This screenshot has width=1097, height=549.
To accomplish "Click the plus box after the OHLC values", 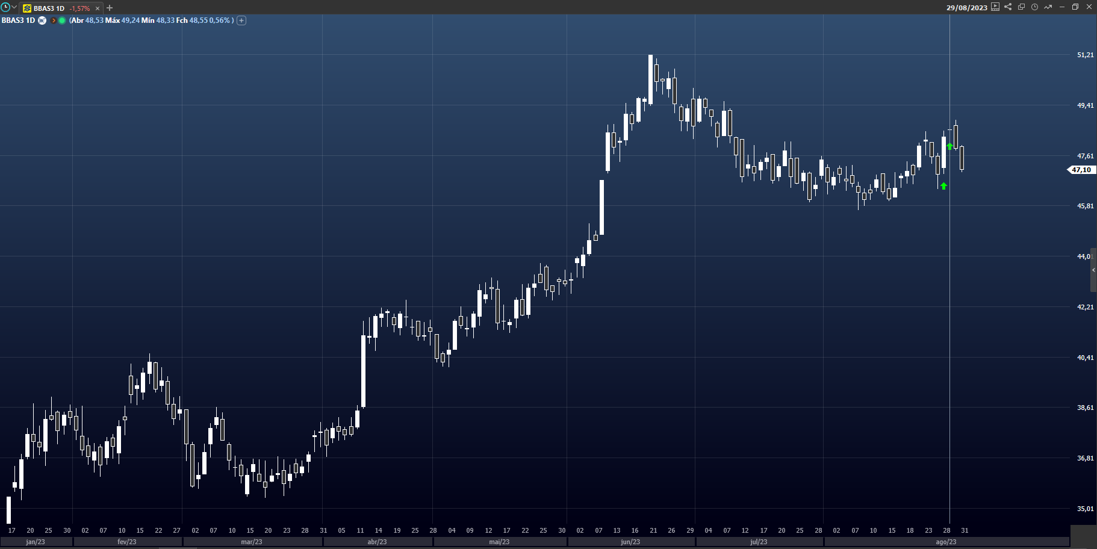I will [241, 20].
